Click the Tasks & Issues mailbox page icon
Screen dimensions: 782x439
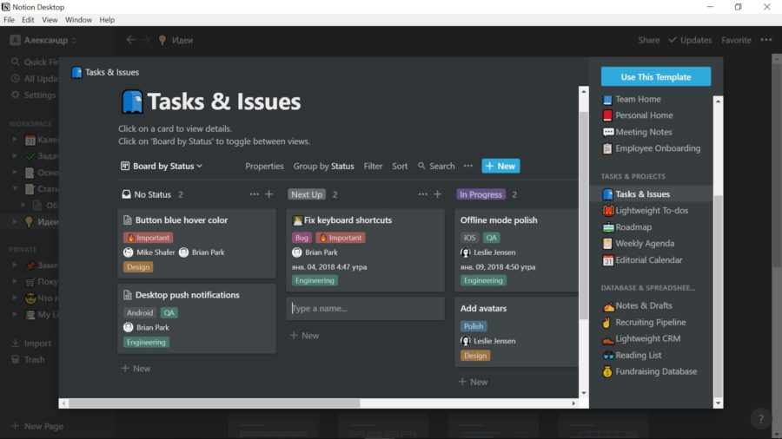coord(132,102)
